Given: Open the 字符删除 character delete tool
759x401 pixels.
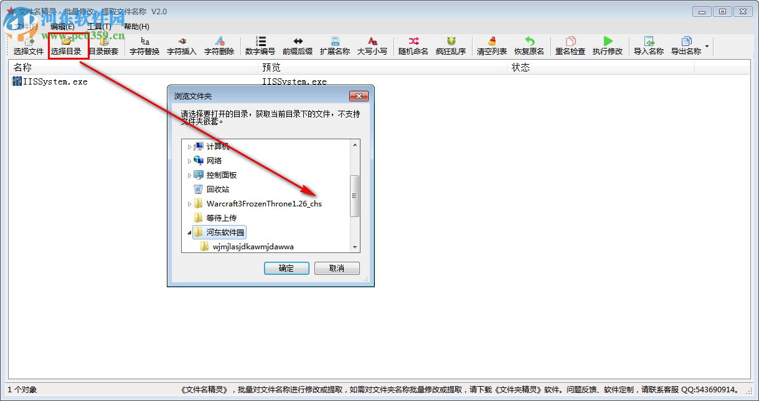Looking at the screenshot, I should pos(219,46).
